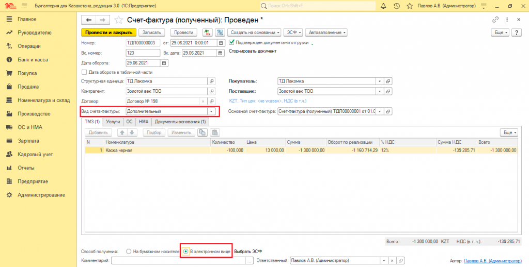Viewport: 529px width, 267px height.
Task: Open table Еще menu at right of the table toolbar
Action: coord(509,132)
